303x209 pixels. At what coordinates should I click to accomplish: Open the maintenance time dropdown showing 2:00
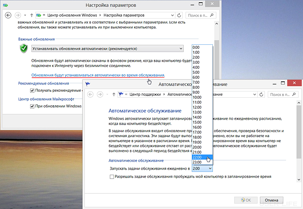pyautogui.click(x=202, y=168)
